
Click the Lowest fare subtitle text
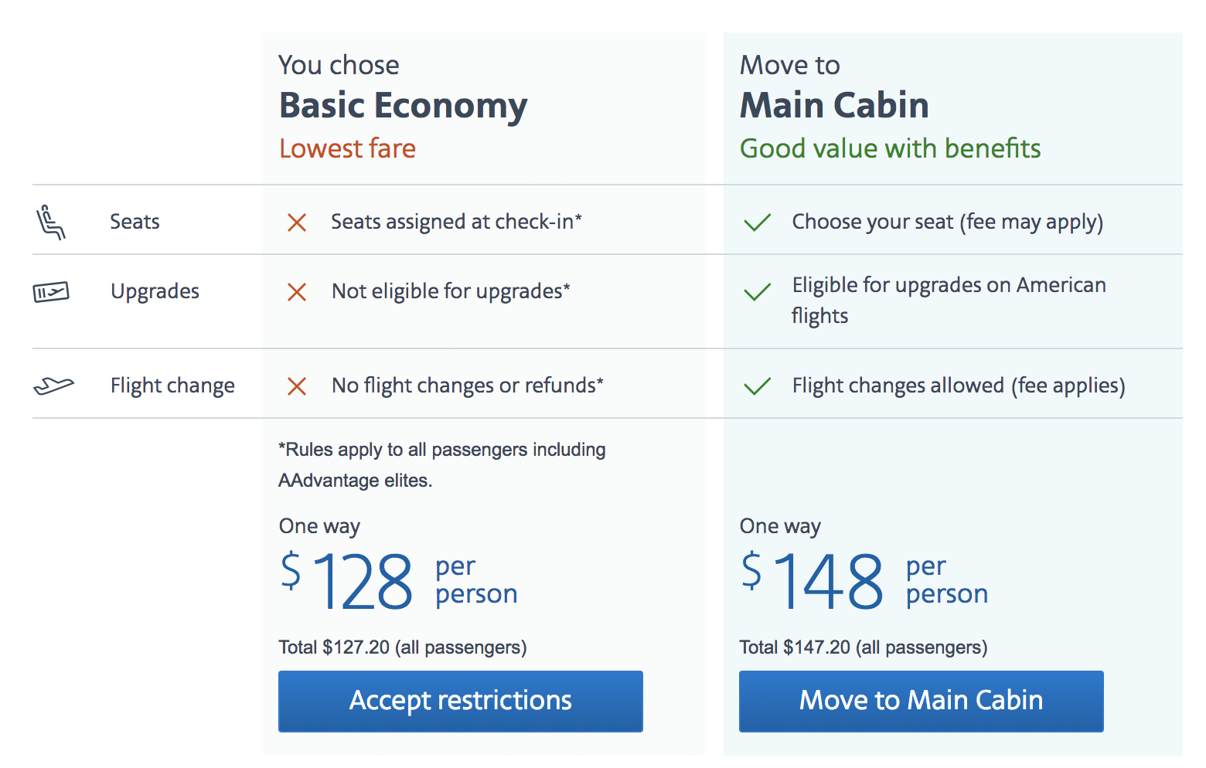pos(347,148)
